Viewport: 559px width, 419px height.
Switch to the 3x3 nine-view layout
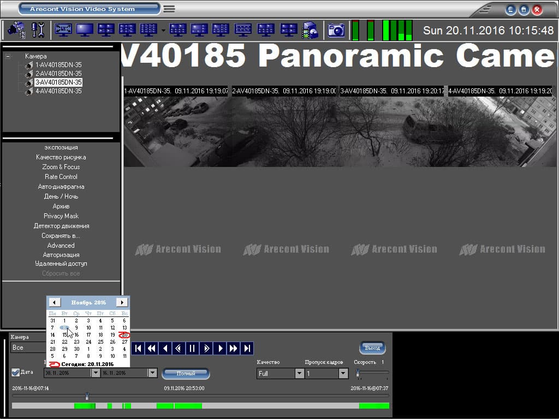click(127, 30)
